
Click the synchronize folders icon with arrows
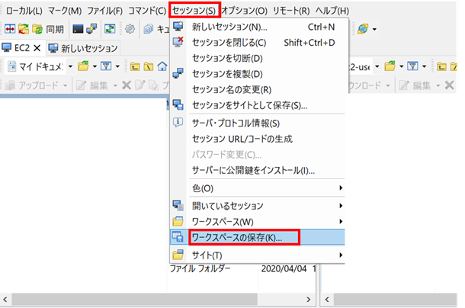pyautogui.click(x=24, y=29)
